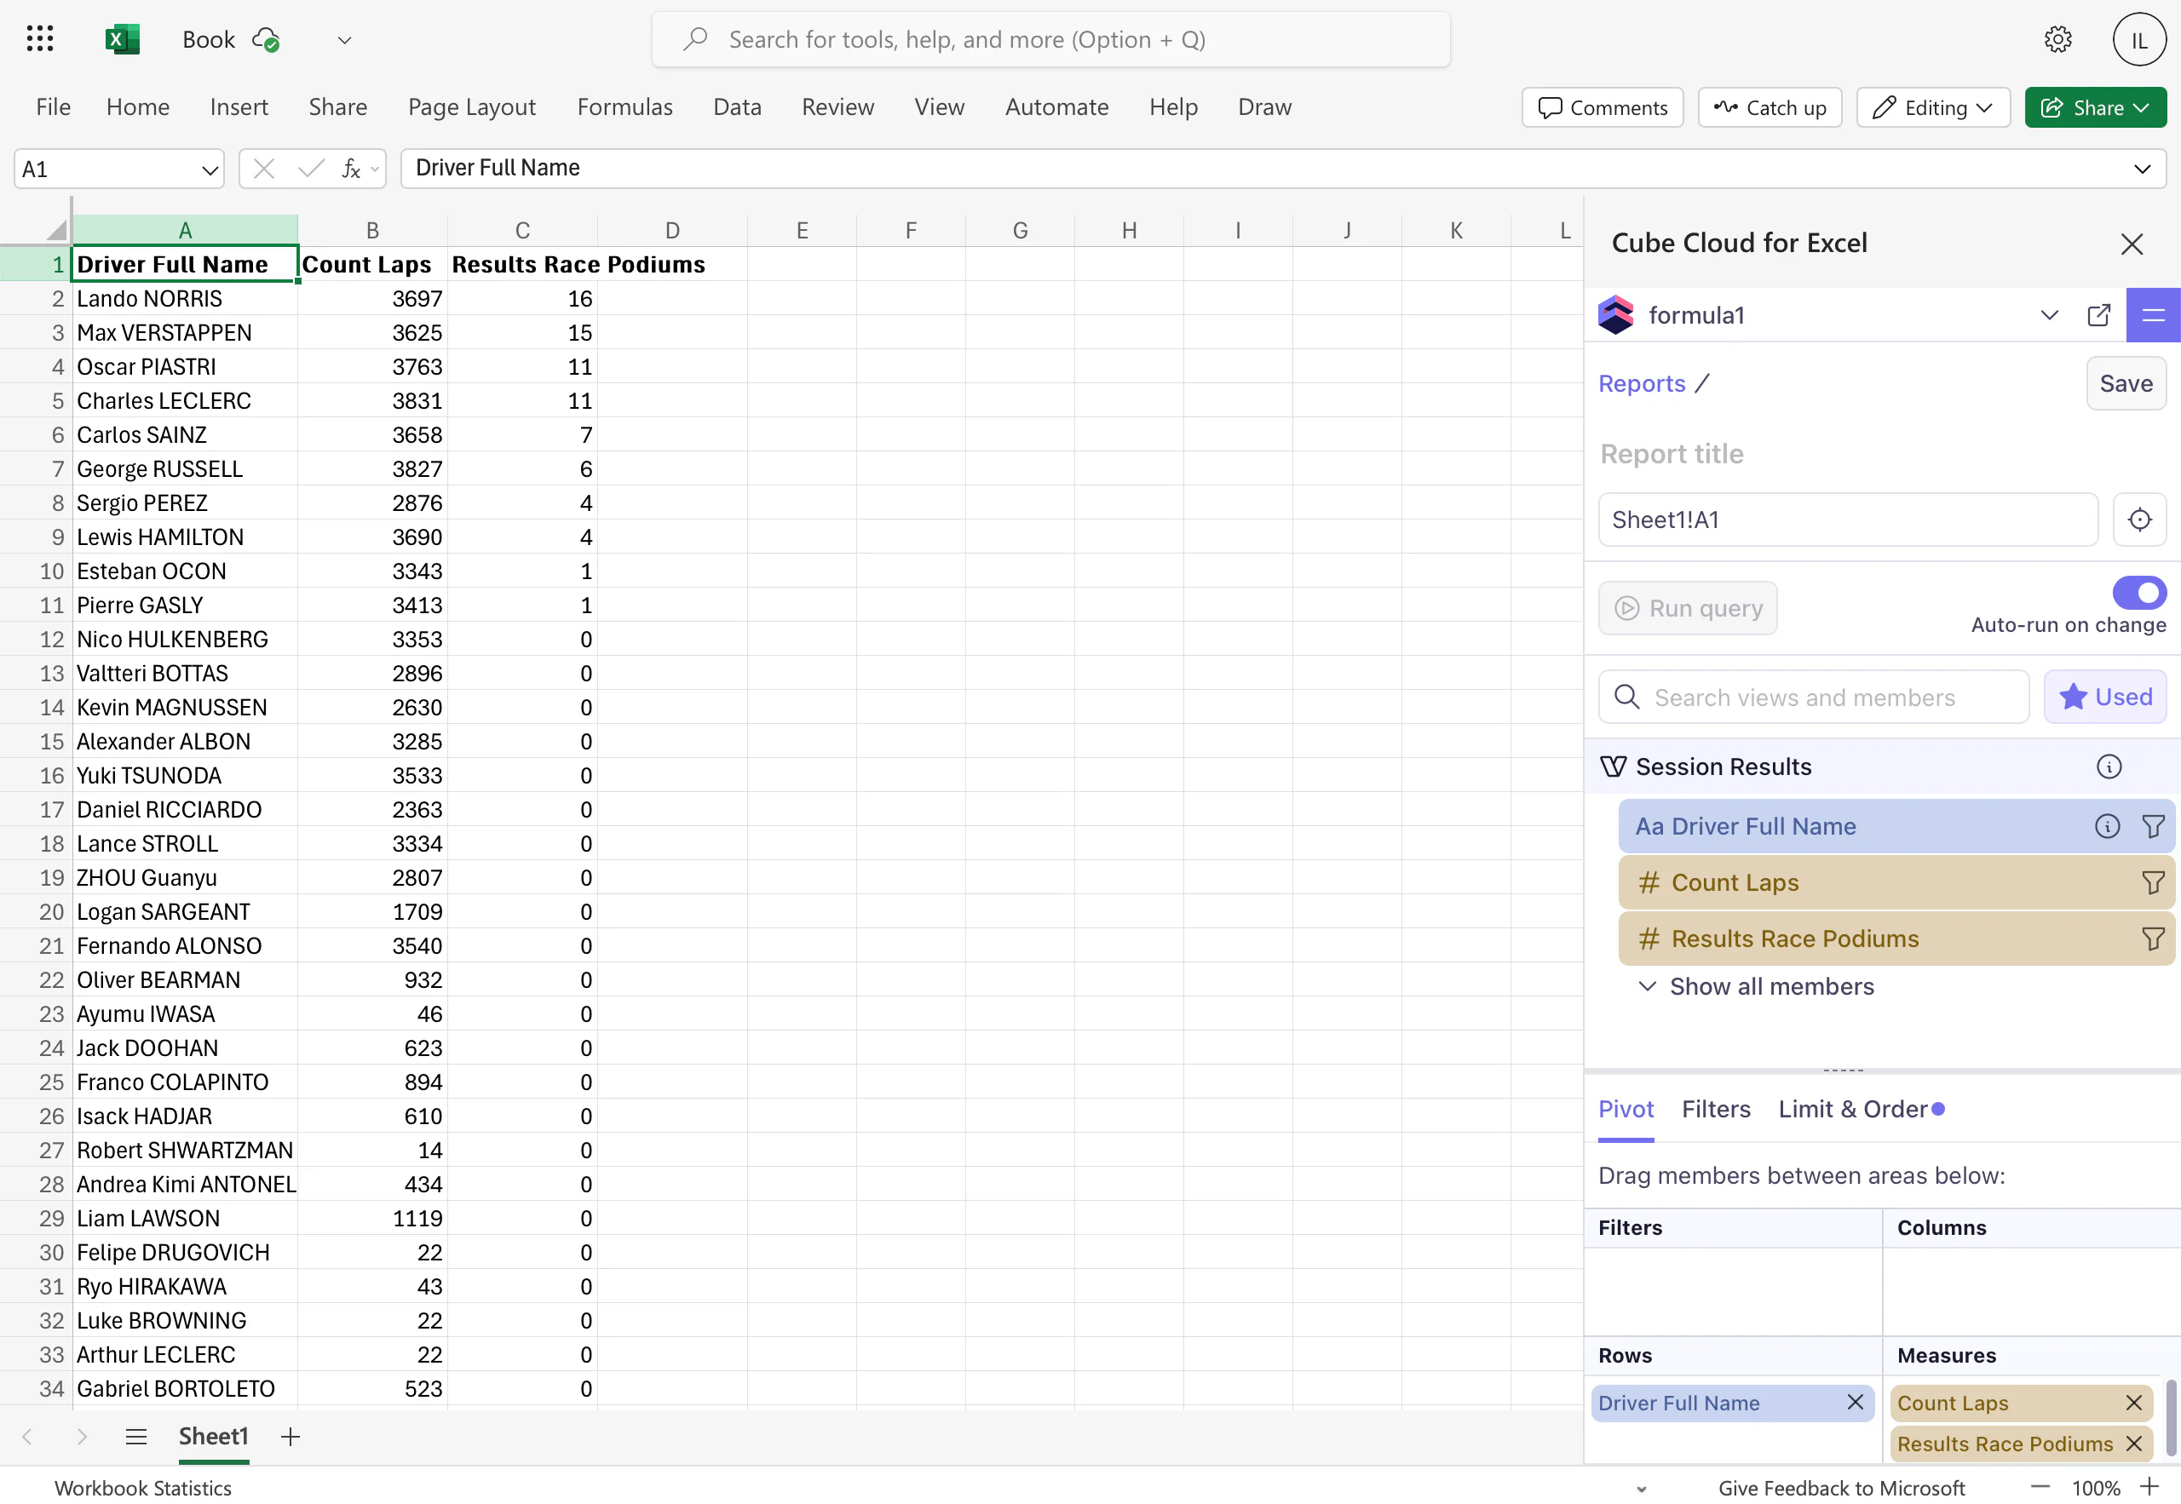Click the filter icon on Count Laps
Screen dimensions: 2181x1504
tap(2153, 883)
